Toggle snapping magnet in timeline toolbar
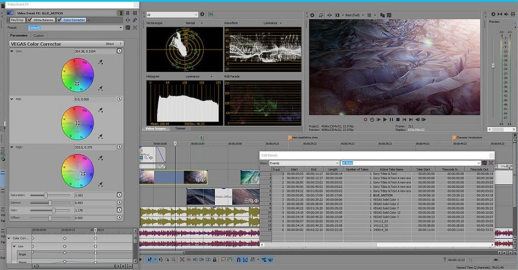The height and width of the screenshot is (270, 518). point(239,260)
